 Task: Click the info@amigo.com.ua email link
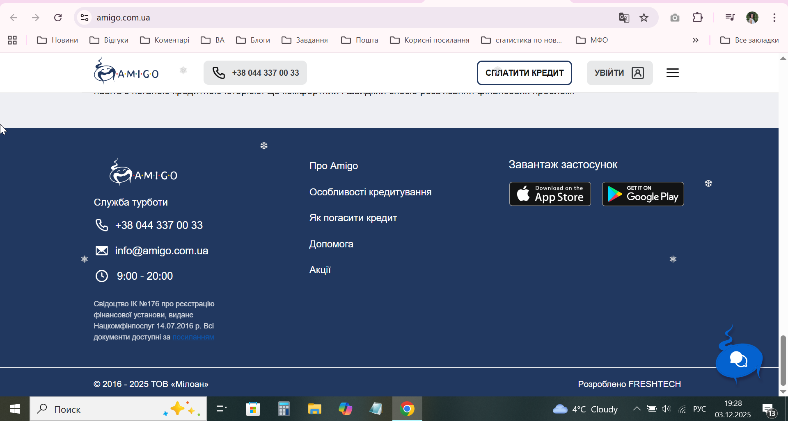162,251
